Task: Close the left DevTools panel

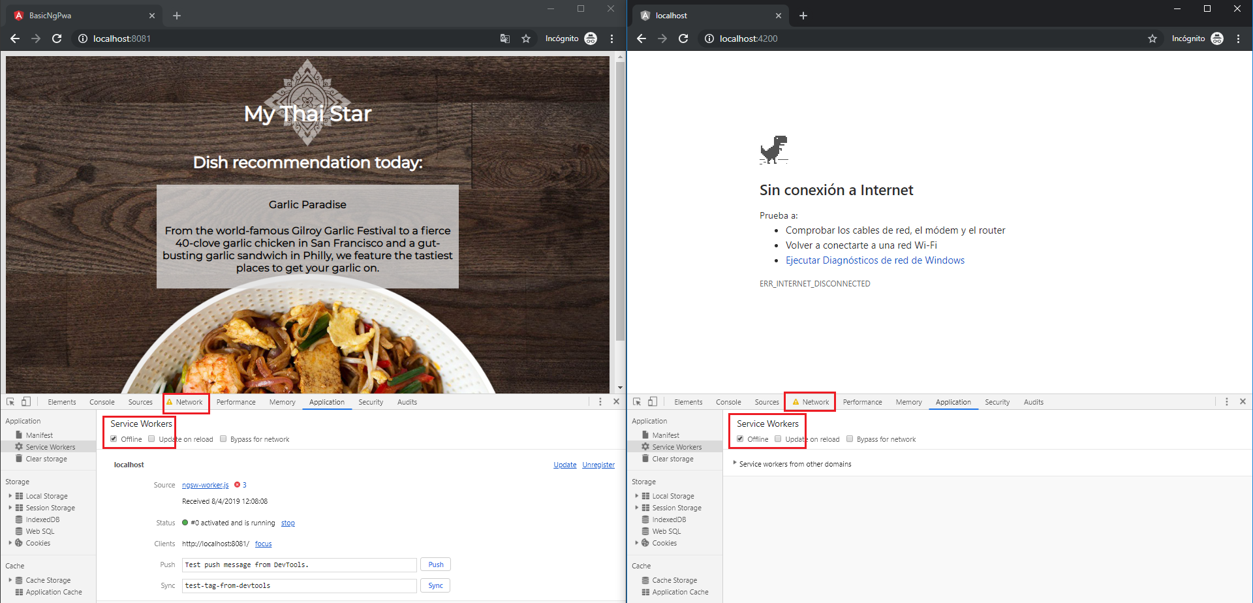Action: [x=616, y=402]
